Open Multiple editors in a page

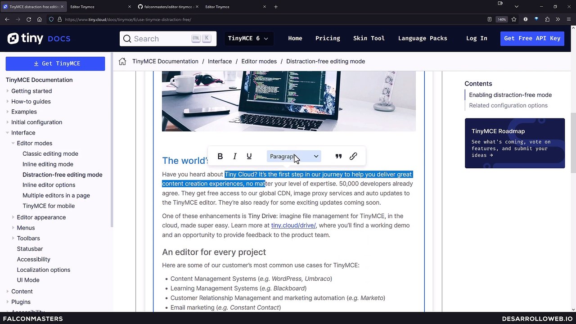(x=56, y=195)
